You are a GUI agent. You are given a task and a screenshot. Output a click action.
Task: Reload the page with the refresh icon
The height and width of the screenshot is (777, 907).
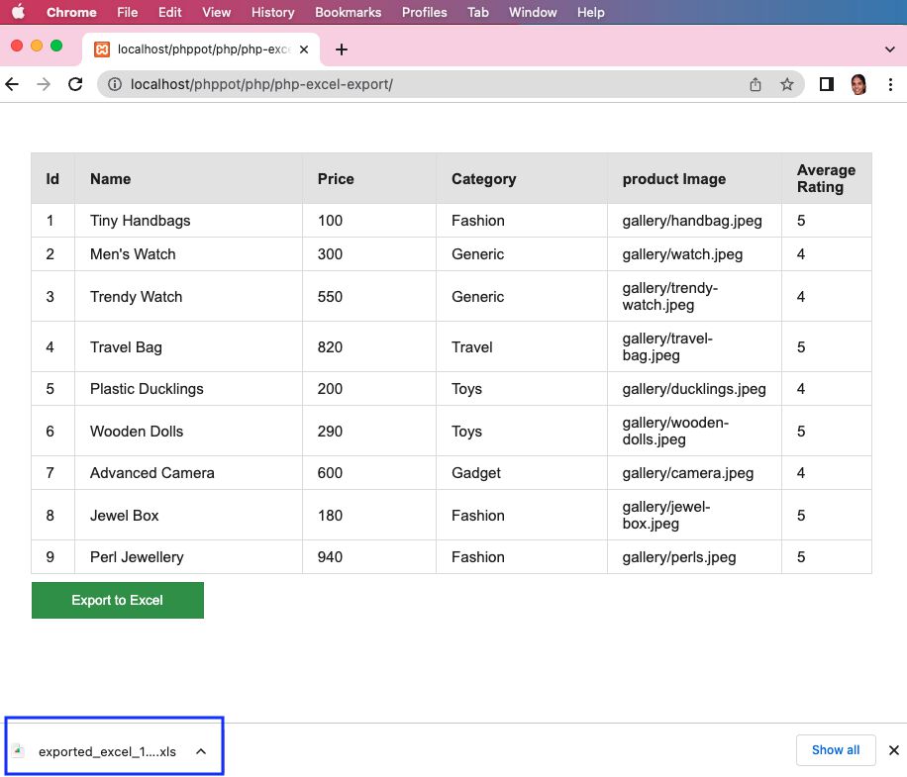coord(75,84)
